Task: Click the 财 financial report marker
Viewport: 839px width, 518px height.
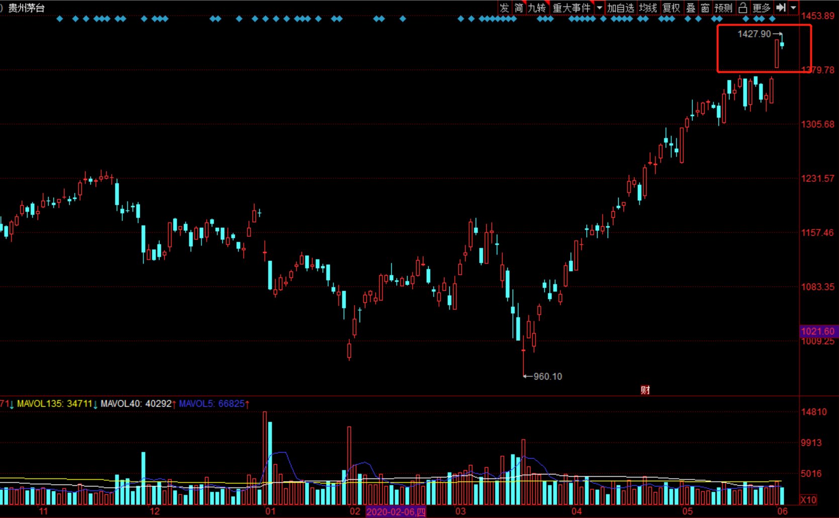Action: 645,390
